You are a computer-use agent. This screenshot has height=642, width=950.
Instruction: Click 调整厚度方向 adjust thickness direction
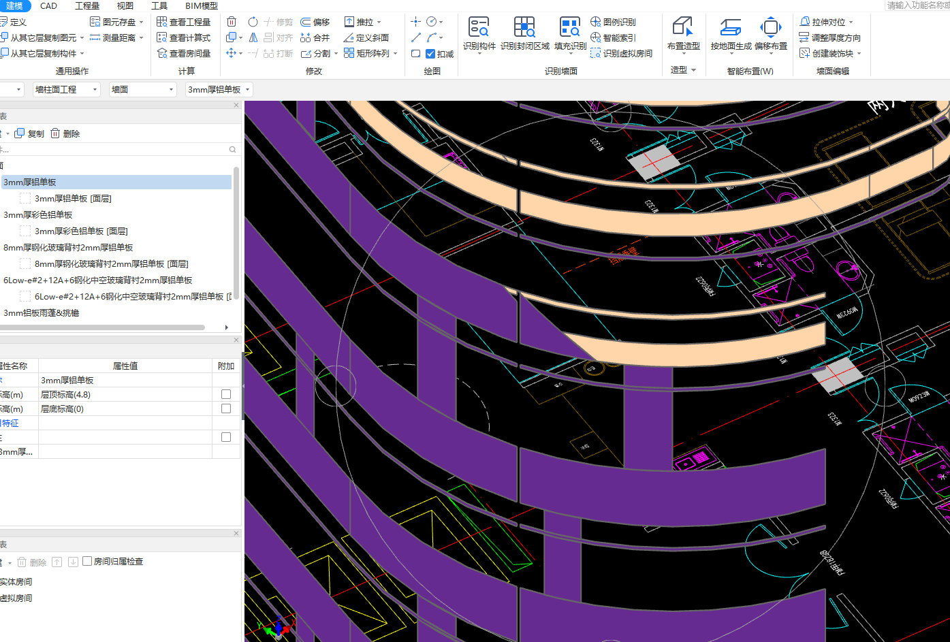[829, 38]
